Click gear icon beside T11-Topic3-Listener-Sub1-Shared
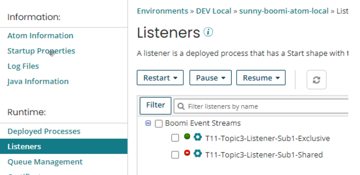360x175 pixels. [x=197, y=153]
